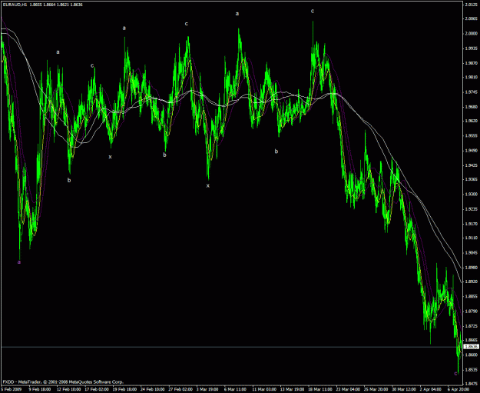This screenshot has height=393, width=480.
Task: Click the 1.9935 price axis label
Action: coord(471,48)
